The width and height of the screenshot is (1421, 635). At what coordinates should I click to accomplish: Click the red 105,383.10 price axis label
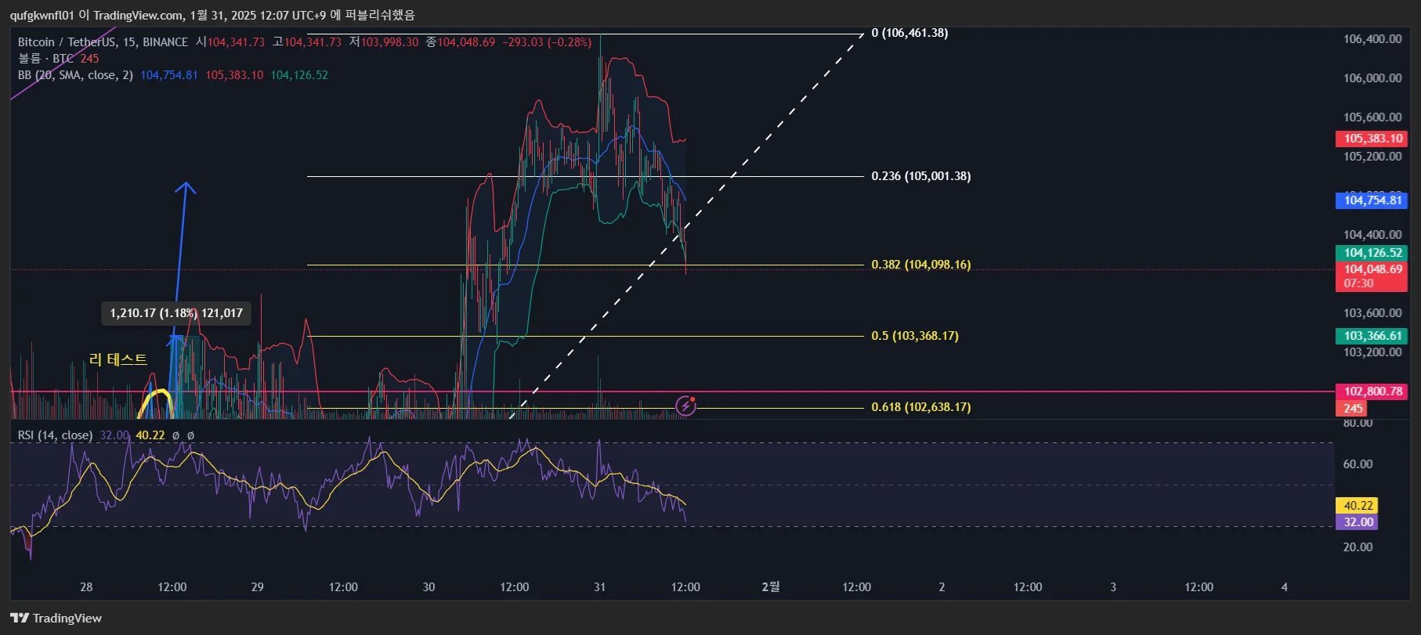1372,139
